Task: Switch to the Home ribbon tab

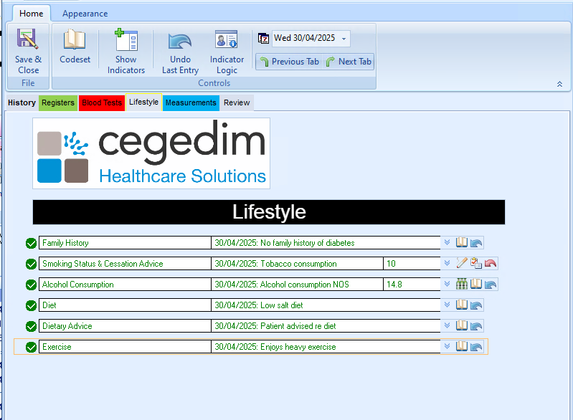Action: click(x=32, y=14)
